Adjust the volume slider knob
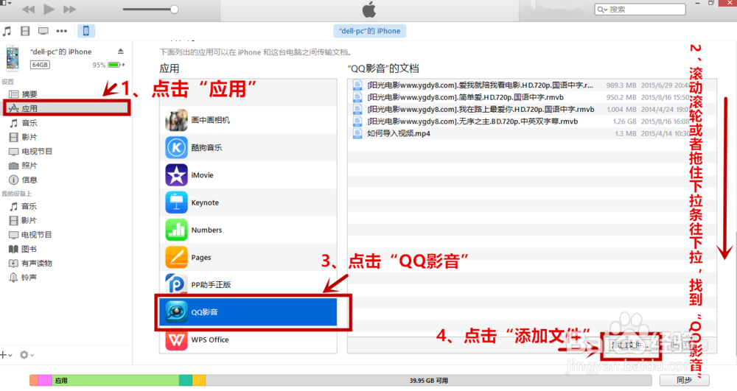The height and width of the screenshot is (391, 737). point(175,10)
